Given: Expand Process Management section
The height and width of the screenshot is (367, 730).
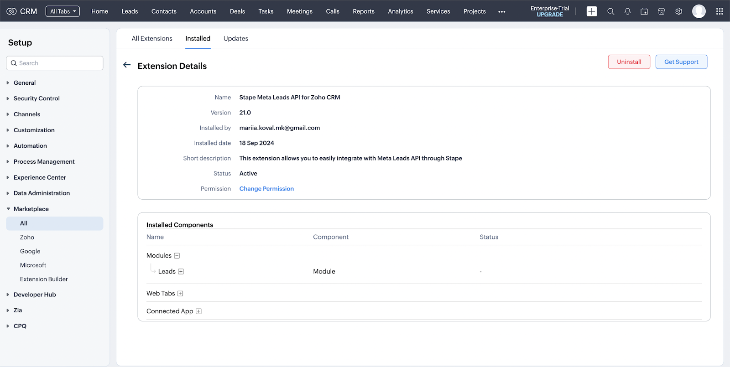Looking at the screenshot, I should (x=8, y=162).
